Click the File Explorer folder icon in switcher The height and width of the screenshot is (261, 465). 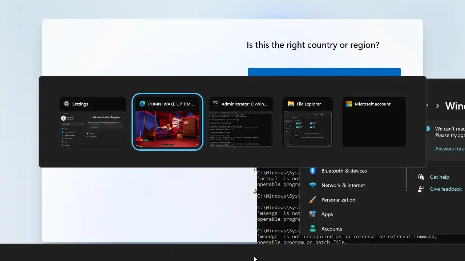click(291, 104)
